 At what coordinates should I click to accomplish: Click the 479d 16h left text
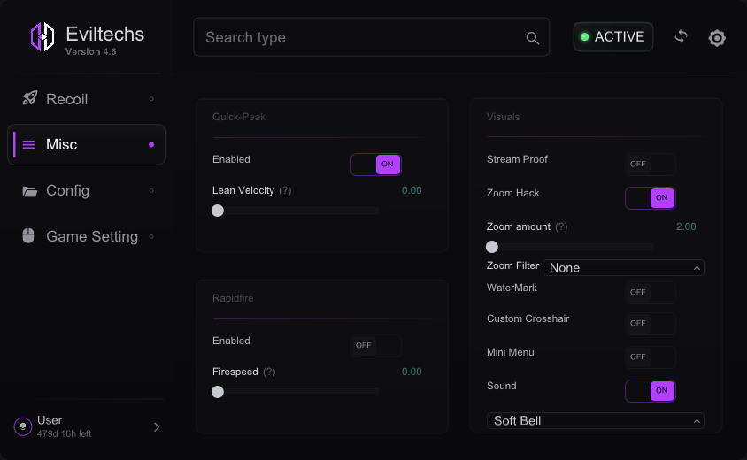point(65,433)
